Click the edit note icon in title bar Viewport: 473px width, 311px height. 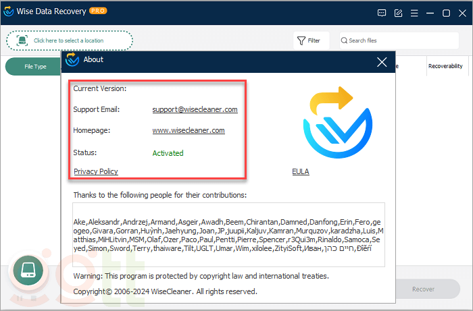click(398, 13)
